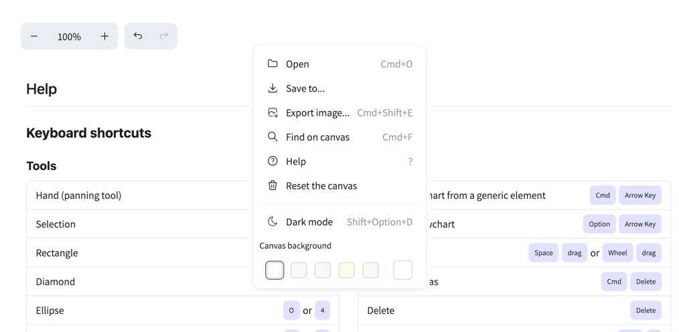Reset zoom via the 100% label
Viewport: 679px width, 332px height.
coord(69,37)
